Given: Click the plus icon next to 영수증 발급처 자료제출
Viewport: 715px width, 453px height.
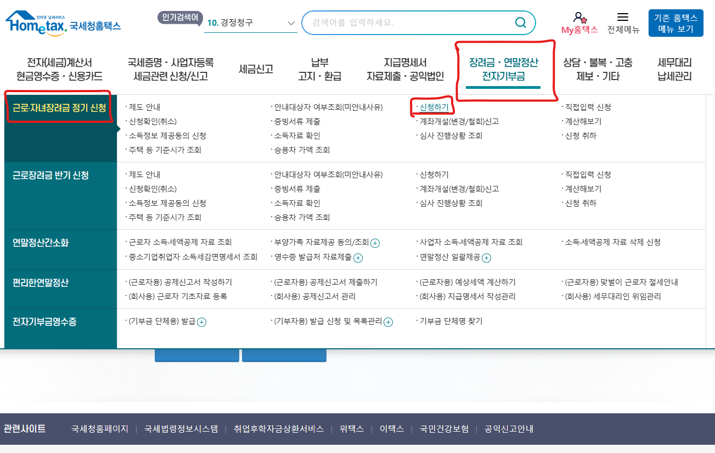Looking at the screenshot, I should pos(358,257).
